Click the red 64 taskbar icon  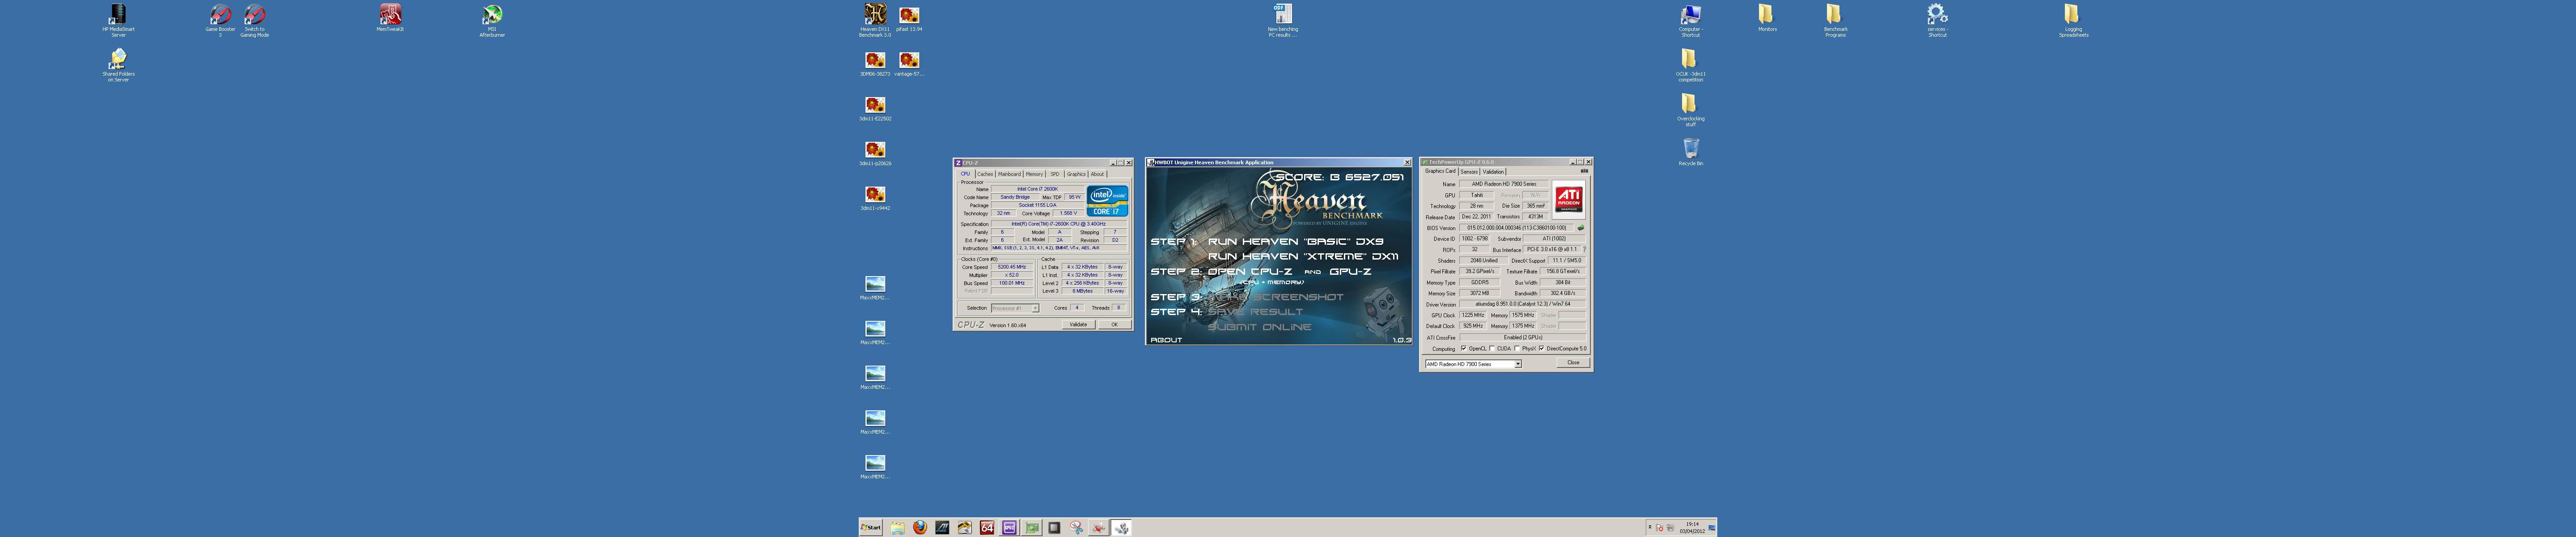coord(987,527)
